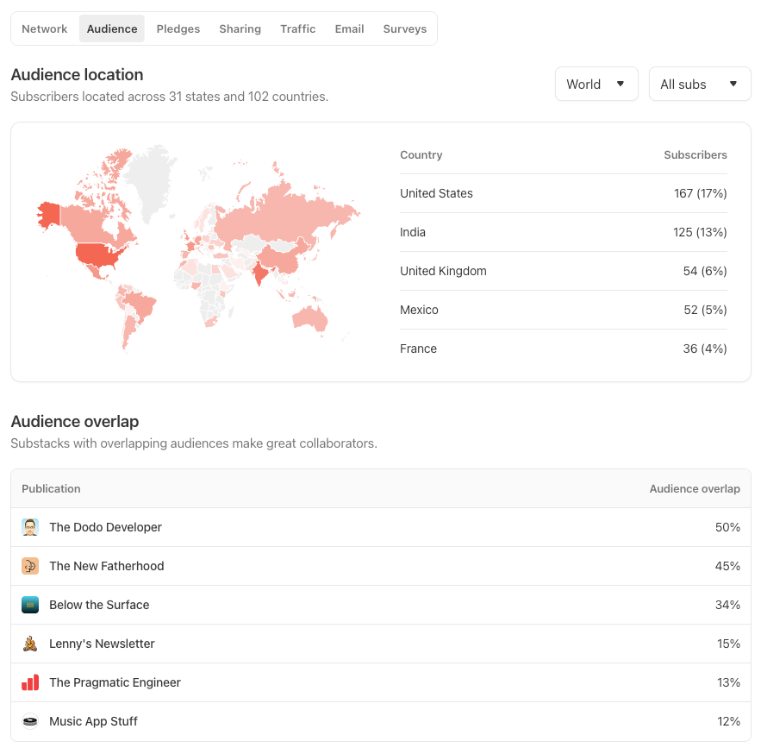Open the World region dropdown
Viewport: 761px width, 754px height.
click(596, 84)
